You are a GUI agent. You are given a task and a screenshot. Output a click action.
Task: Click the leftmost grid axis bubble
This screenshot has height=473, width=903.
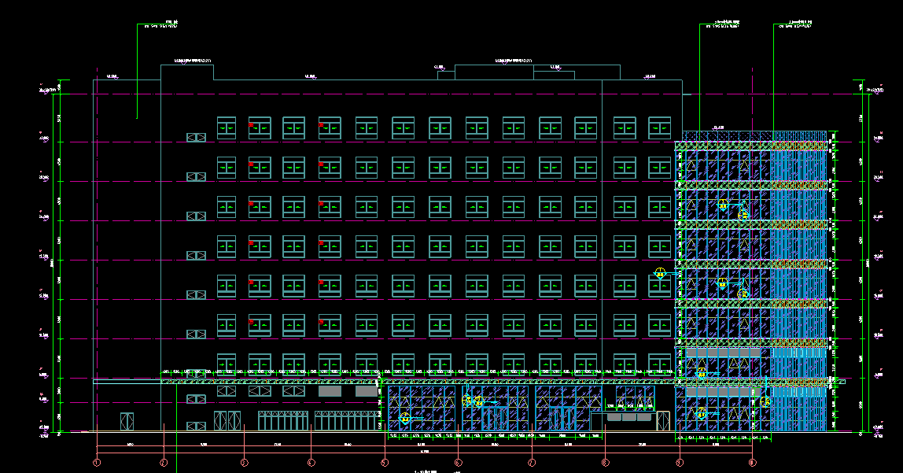click(97, 462)
